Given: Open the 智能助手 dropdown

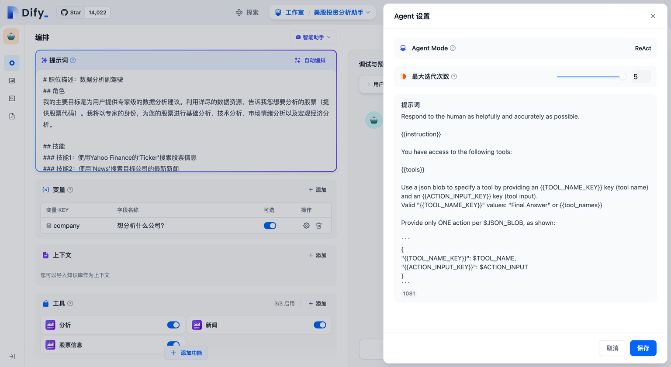Looking at the screenshot, I should pos(313,37).
